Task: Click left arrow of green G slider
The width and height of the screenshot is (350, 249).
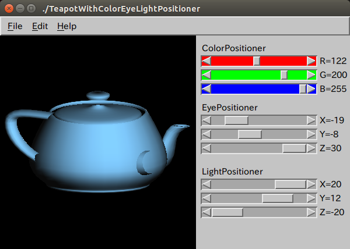Action: [x=206, y=75]
